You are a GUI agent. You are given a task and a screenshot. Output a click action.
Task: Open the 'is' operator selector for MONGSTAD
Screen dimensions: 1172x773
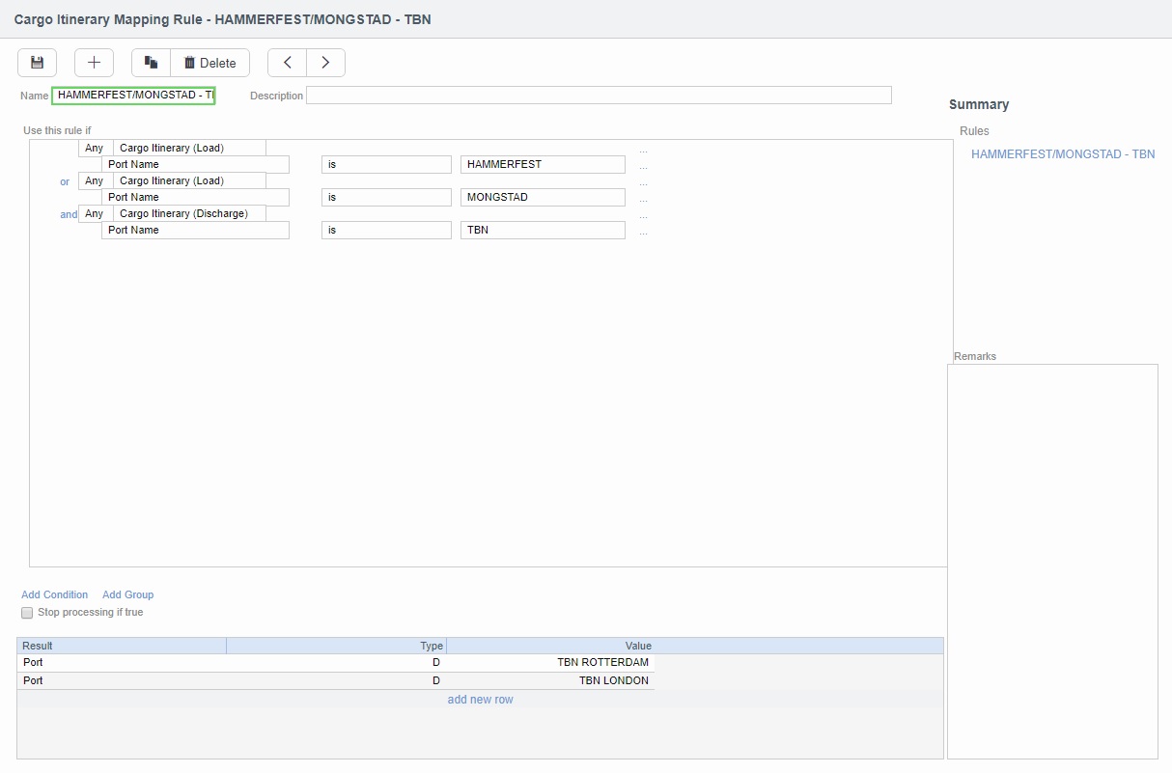[x=386, y=197]
